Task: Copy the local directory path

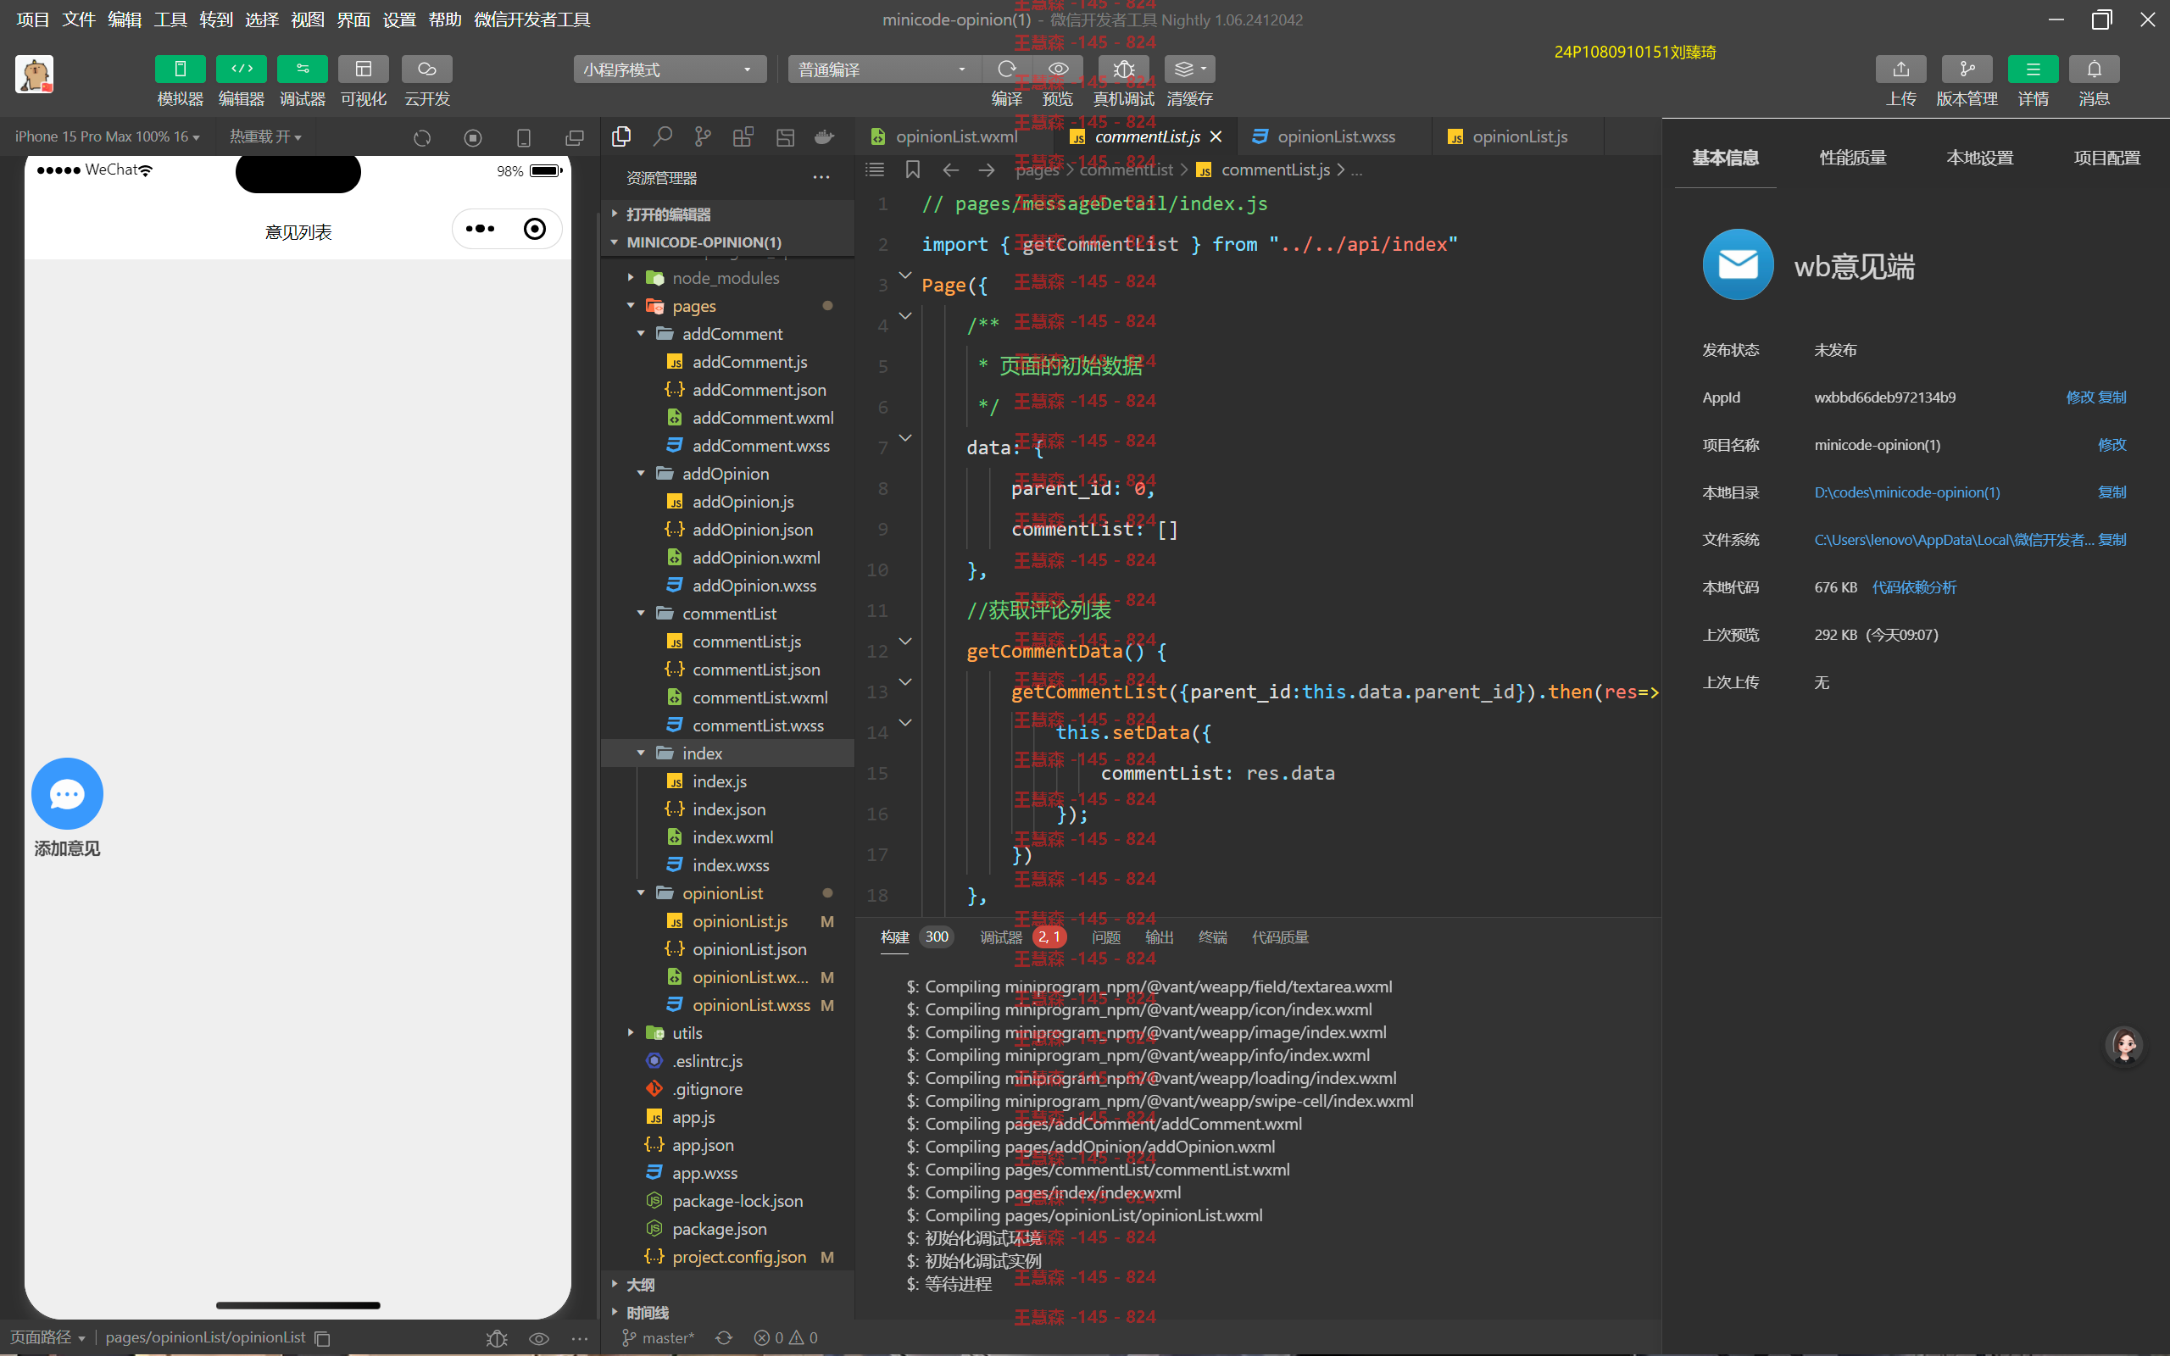Action: tap(2112, 492)
